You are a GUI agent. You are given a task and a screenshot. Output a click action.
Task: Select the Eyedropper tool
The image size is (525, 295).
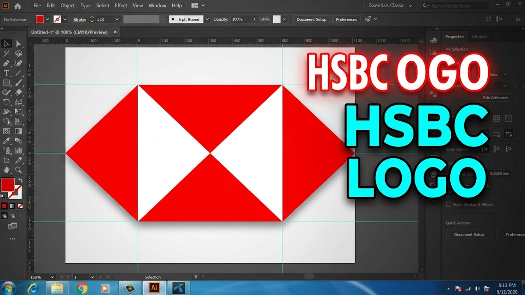pos(7,141)
